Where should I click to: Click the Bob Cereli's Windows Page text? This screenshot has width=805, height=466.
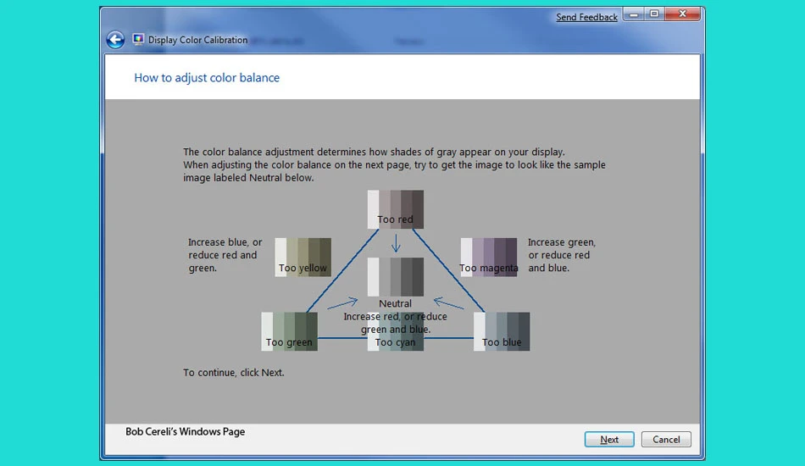point(186,431)
